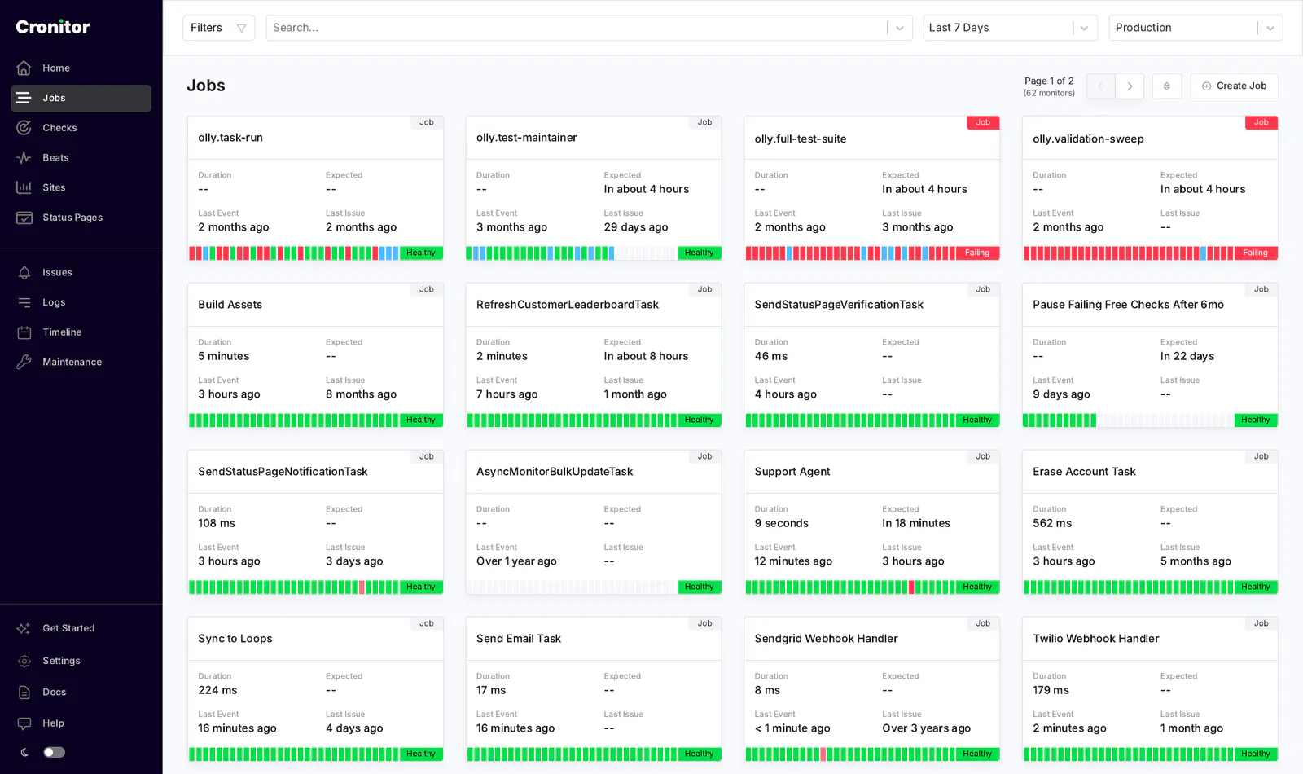1303x774 pixels.
Task: View Issues via the bell icon
Action: 24,273
